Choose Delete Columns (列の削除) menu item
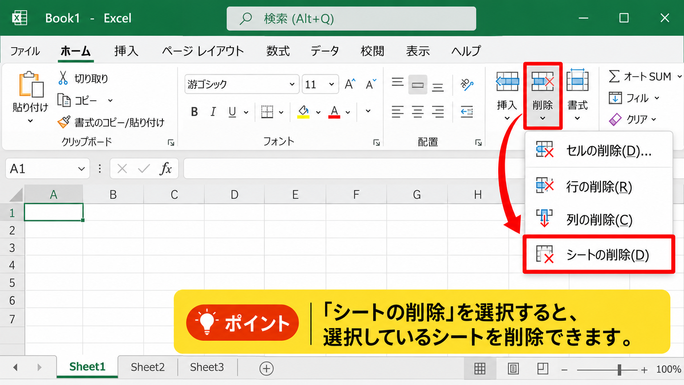 (599, 220)
